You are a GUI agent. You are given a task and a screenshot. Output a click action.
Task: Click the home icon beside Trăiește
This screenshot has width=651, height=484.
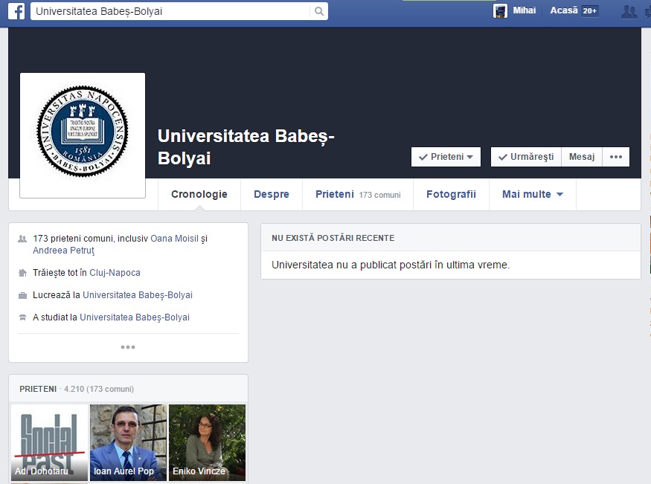pyautogui.click(x=22, y=273)
